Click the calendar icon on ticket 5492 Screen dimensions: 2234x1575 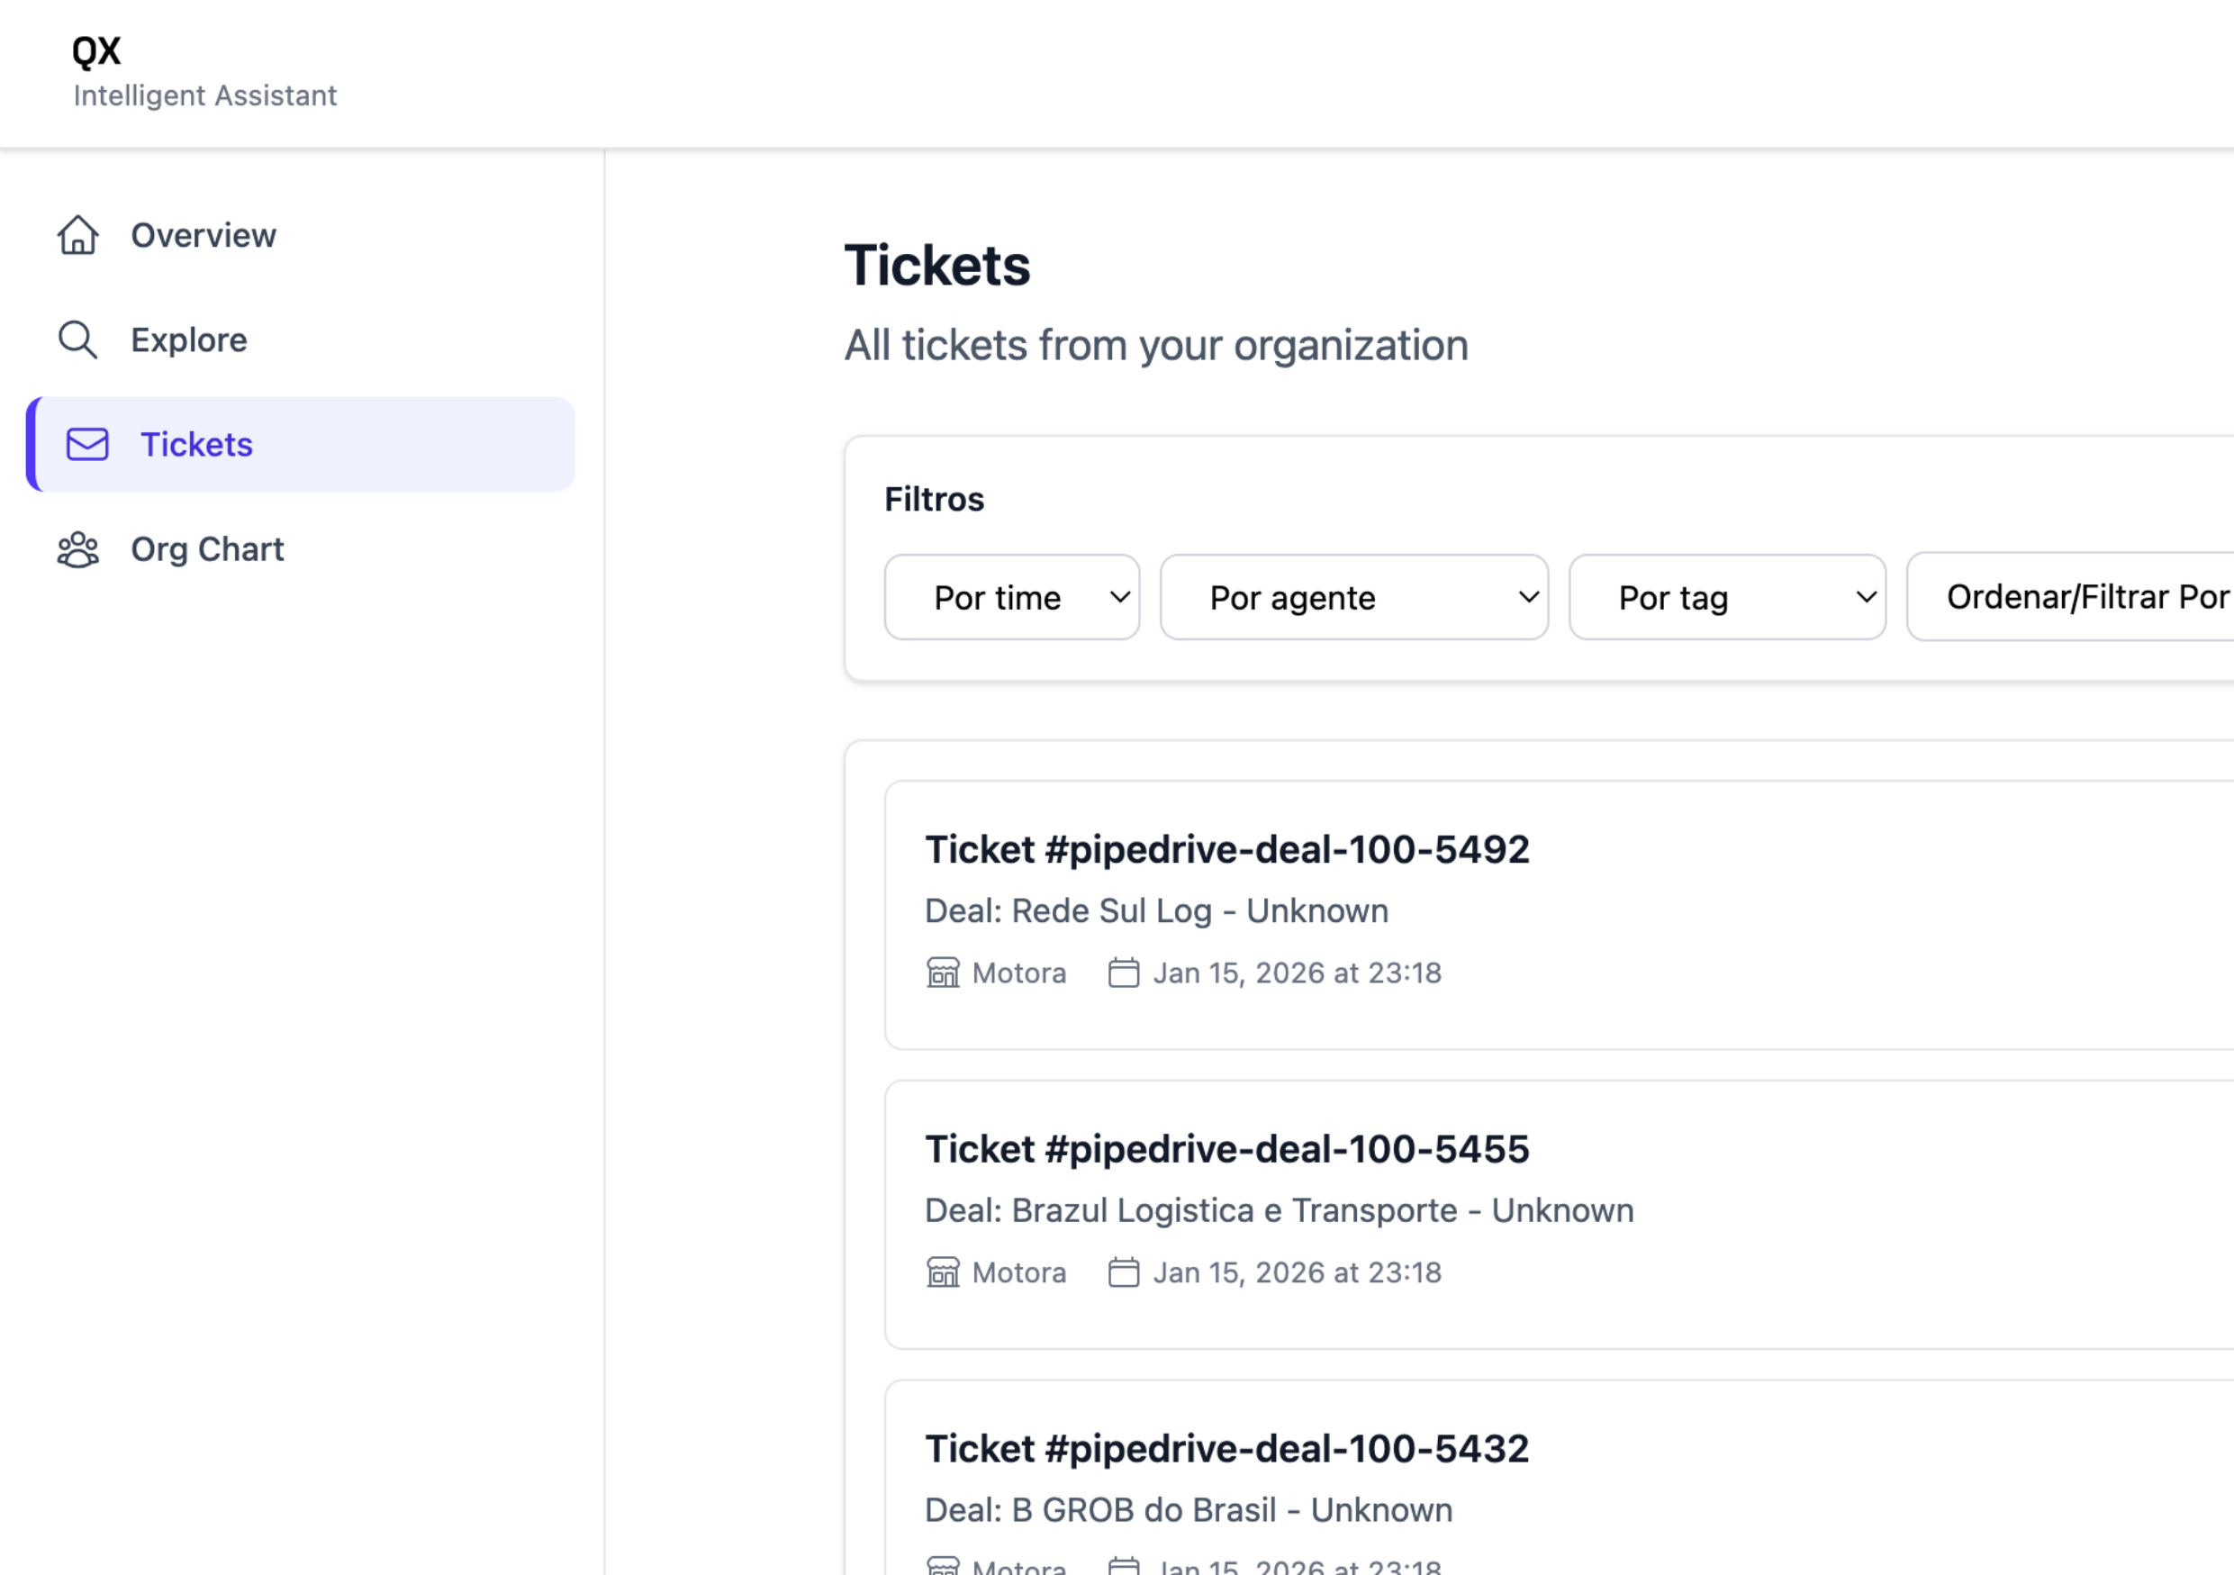click(x=1123, y=973)
